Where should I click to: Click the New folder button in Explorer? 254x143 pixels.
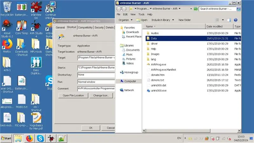(184, 20)
